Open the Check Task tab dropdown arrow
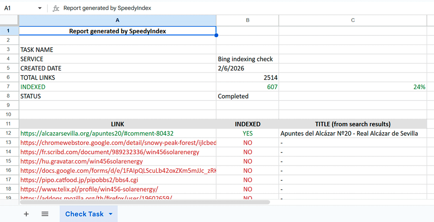The image size is (434, 222). tap(111, 214)
